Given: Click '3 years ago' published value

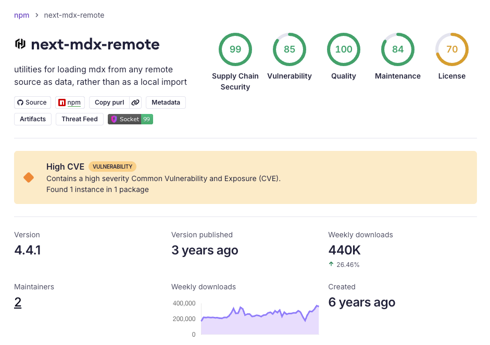Looking at the screenshot, I should click(x=205, y=250).
